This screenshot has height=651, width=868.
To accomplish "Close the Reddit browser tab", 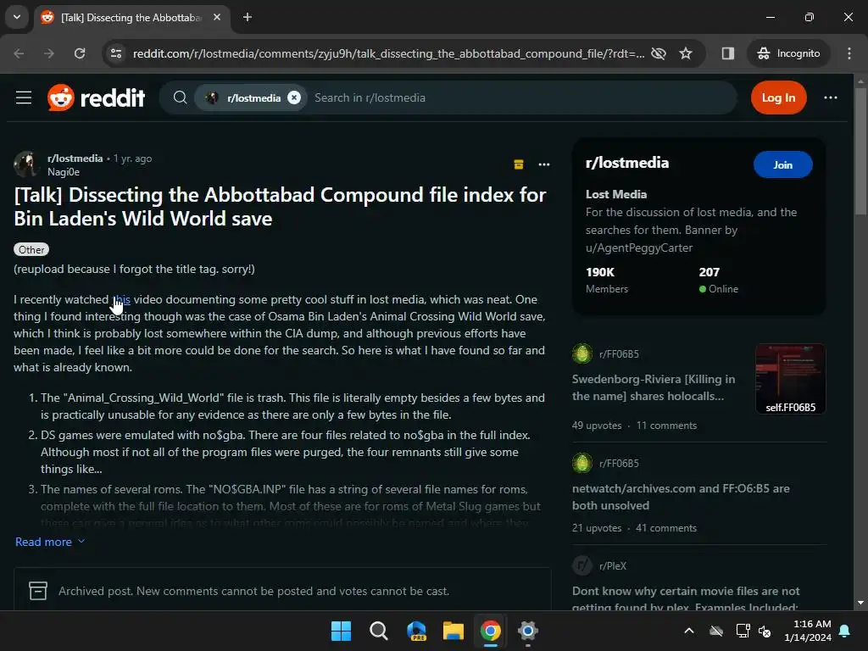I will pos(217,17).
